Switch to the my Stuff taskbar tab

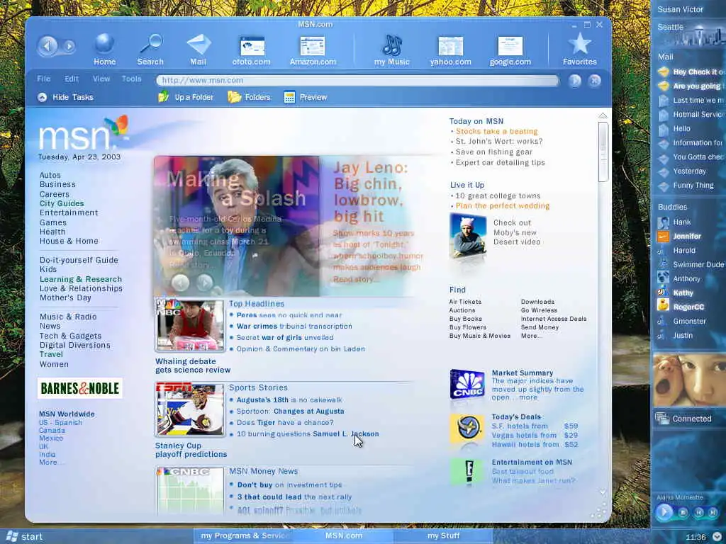(443, 535)
